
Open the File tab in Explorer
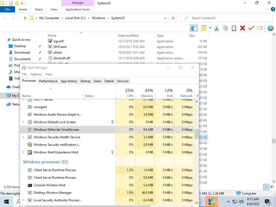point(8,9)
